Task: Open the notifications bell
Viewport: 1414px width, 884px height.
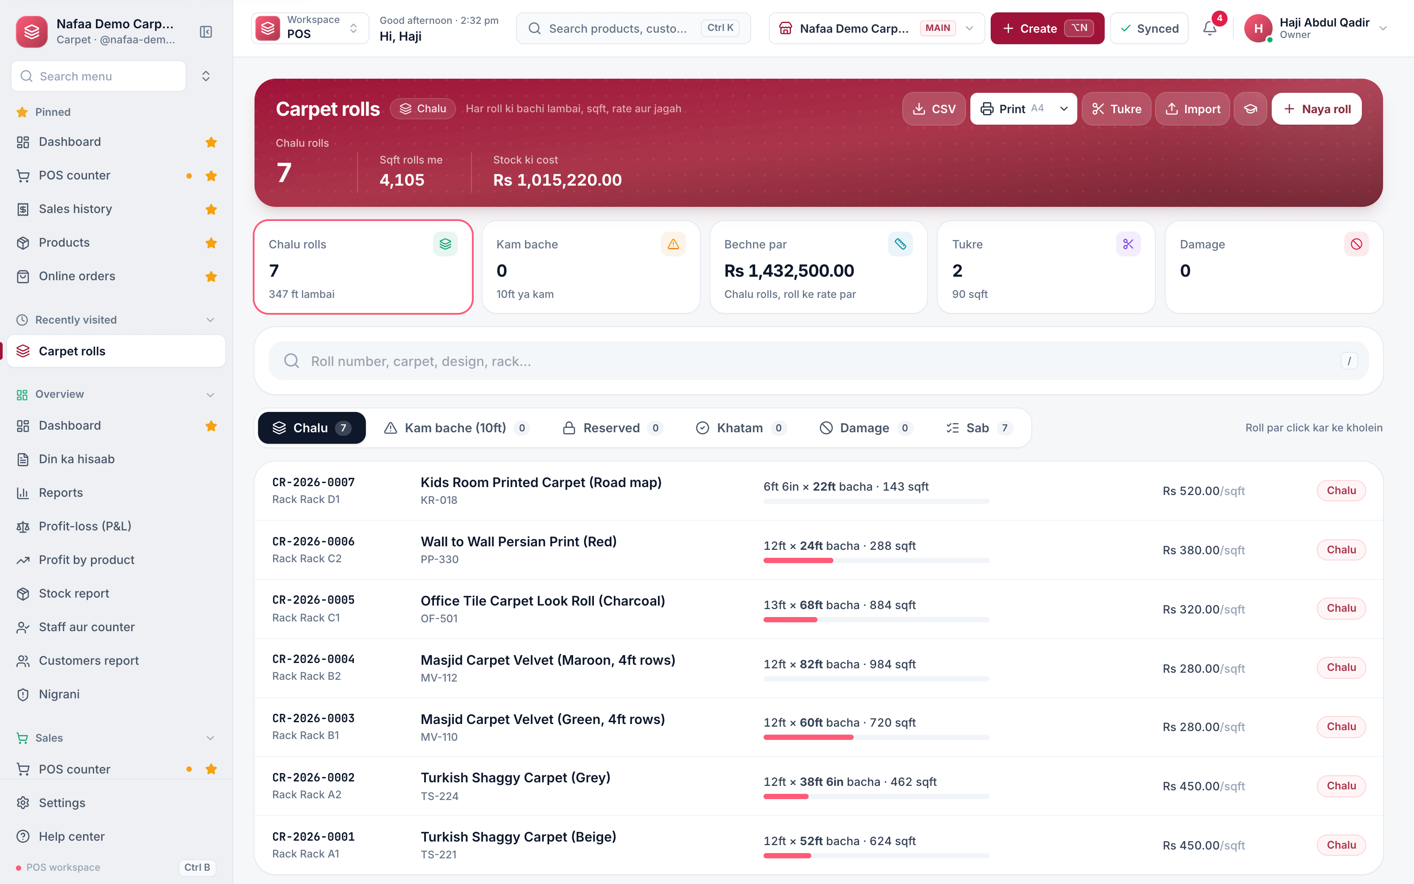Action: point(1210,28)
